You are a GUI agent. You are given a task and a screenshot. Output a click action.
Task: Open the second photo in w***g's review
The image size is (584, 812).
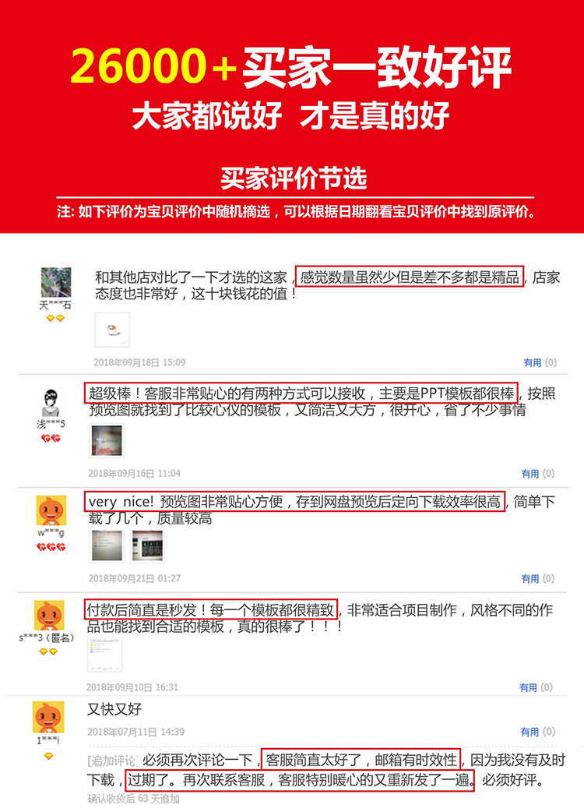tap(147, 545)
